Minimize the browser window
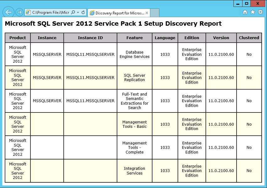The image size is (267, 188). coord(238,4)
